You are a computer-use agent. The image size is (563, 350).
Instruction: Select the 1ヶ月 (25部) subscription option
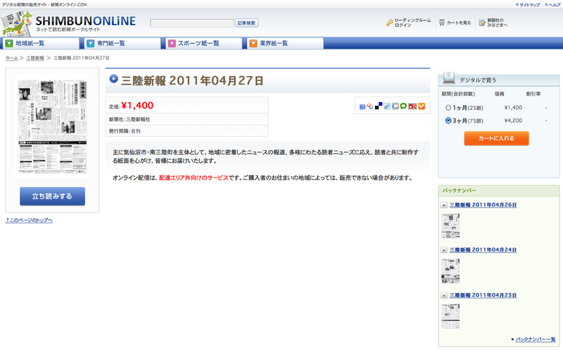pos(448,108)
